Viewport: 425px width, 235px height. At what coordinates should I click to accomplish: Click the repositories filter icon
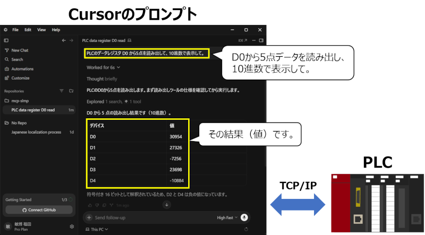tap(62, 91)
